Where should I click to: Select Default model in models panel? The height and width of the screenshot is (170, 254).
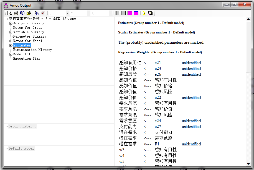click(x=21, y=148)
